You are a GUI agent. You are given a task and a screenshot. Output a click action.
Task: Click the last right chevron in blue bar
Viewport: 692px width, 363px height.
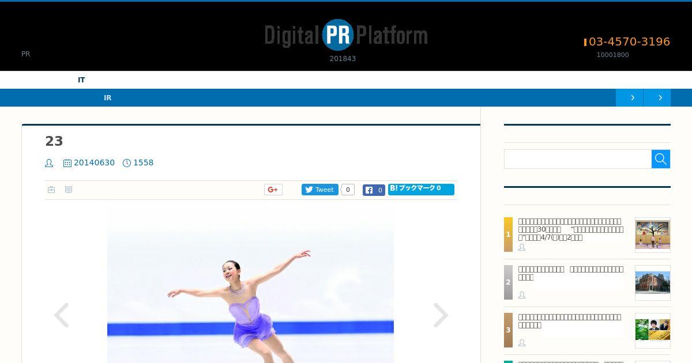coord(660,98)
